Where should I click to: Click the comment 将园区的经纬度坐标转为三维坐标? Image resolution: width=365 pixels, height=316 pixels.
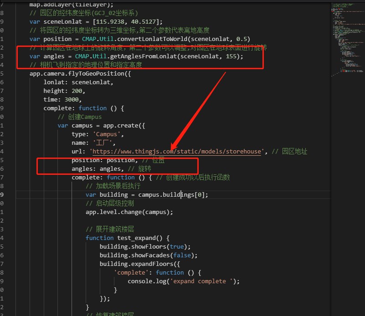coord(119,31)
